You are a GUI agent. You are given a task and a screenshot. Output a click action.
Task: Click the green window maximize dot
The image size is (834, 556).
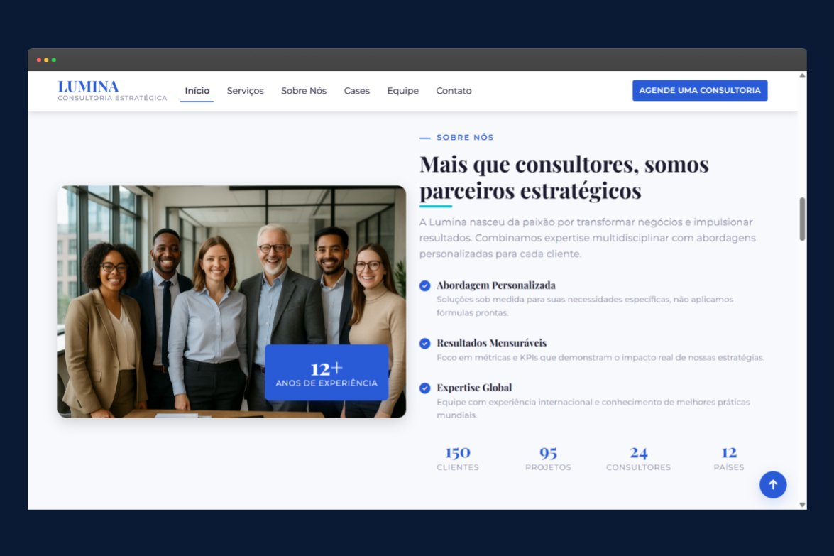click(54, 60)
